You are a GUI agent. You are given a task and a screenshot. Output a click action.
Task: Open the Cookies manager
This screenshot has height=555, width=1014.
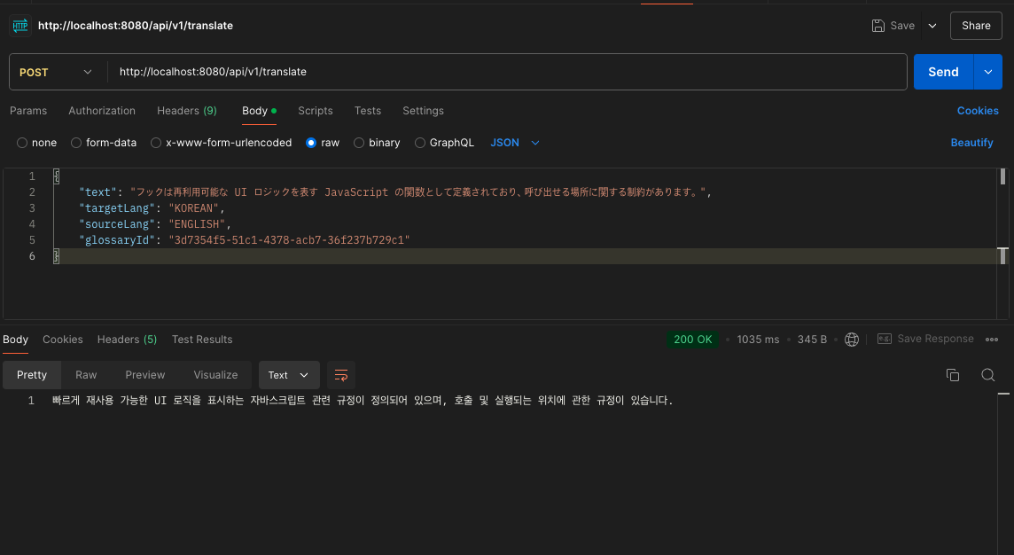click(x=978, y=110)
